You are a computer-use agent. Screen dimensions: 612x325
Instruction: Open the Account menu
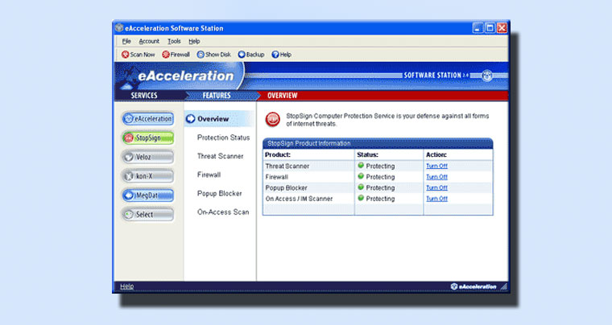click(x=149, y=41)
